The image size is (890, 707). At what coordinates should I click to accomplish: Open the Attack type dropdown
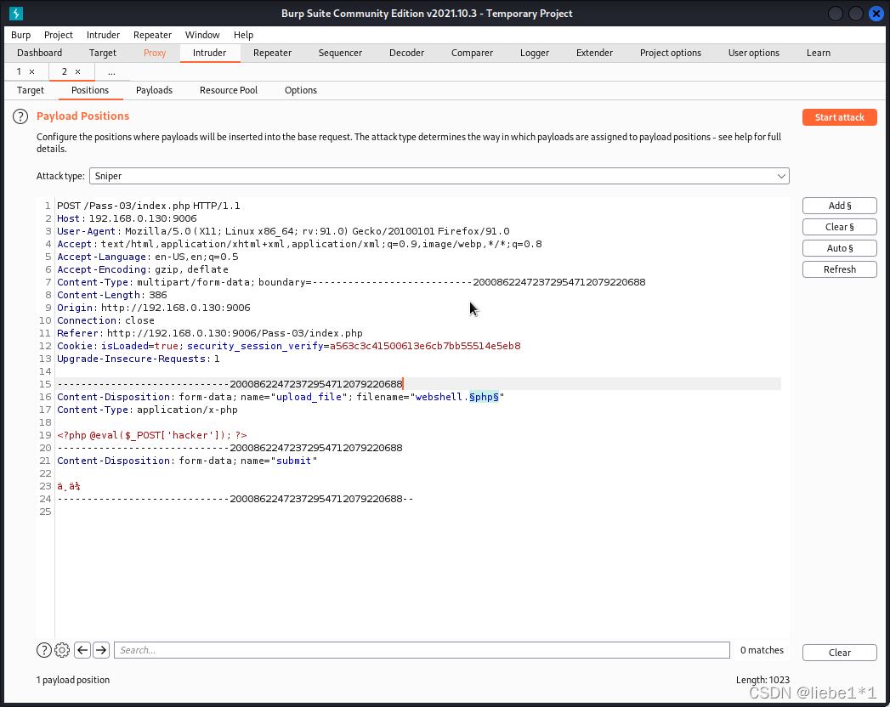click(x=439, y=176)
